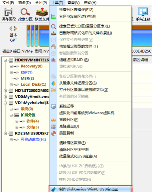Image resolution: width=153 pixels, height=192 pixels.
Task: Click the 保存更改 toolbar icon
Action: click(9, 12)
